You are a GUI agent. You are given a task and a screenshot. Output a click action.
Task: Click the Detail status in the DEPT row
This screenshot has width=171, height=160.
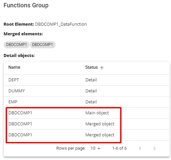pos(91,80)
